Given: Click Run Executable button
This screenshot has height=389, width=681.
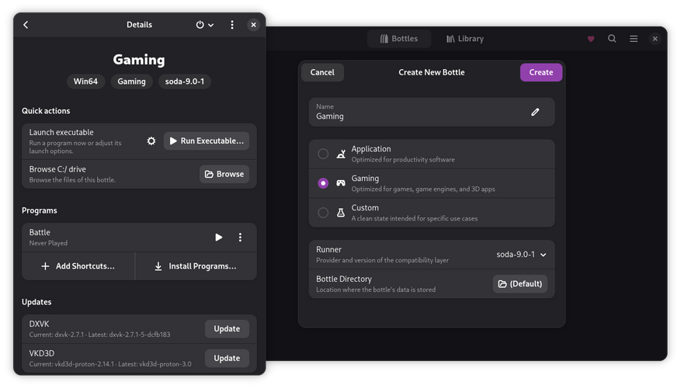Looking at the screenshot, I should pyautogui.click(x=207, y=141).
